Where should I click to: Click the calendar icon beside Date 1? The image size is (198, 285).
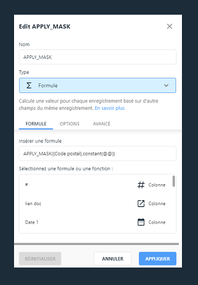coord(141,222)
